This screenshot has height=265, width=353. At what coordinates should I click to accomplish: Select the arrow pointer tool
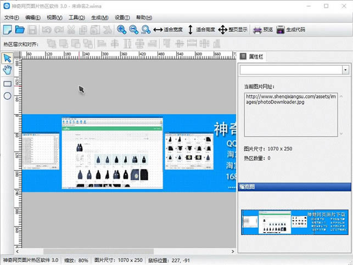click(x=8, y=58)
